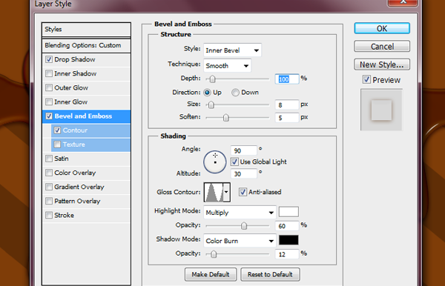Click the Depth percentage input field
This screenshot has width=445, height=286.
(287, 79)
